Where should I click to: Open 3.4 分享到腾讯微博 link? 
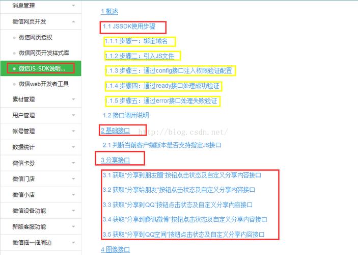tap(185, 219)
